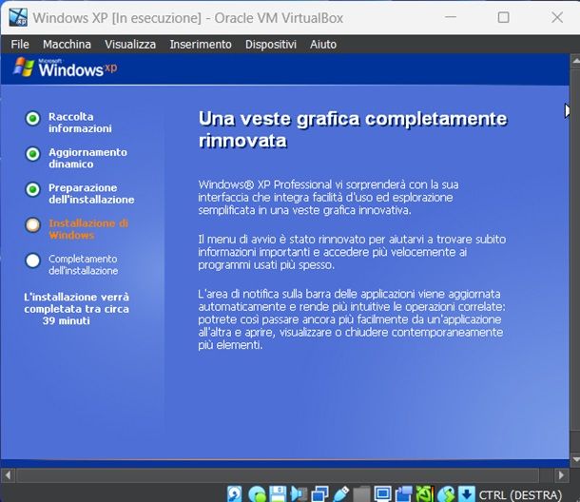Screen dimensions: 580x502
Task: Open the Macchina menu
Action: 67,45
